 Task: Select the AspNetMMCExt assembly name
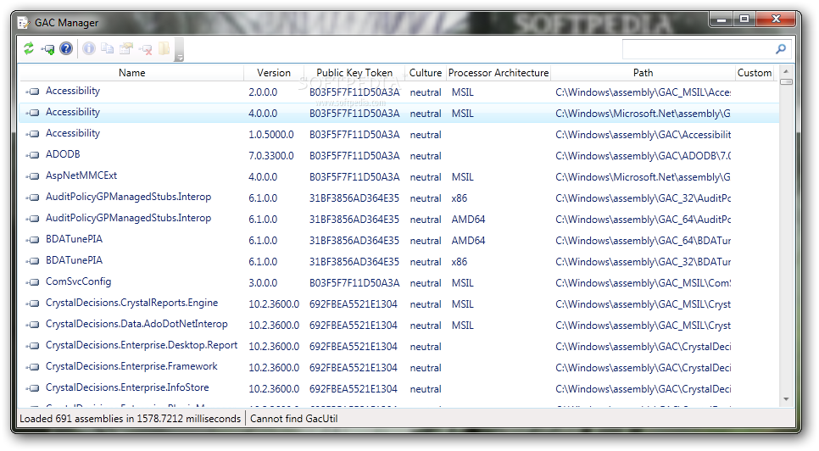point(81,175)
